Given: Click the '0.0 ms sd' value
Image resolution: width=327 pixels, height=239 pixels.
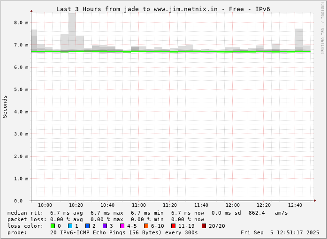Looking at the screenshot, I should tap(226, 213).
